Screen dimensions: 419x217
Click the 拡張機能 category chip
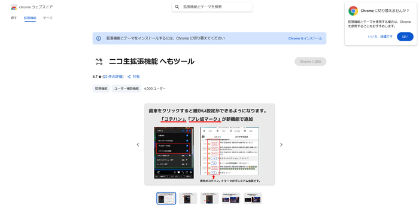point(101,88)
